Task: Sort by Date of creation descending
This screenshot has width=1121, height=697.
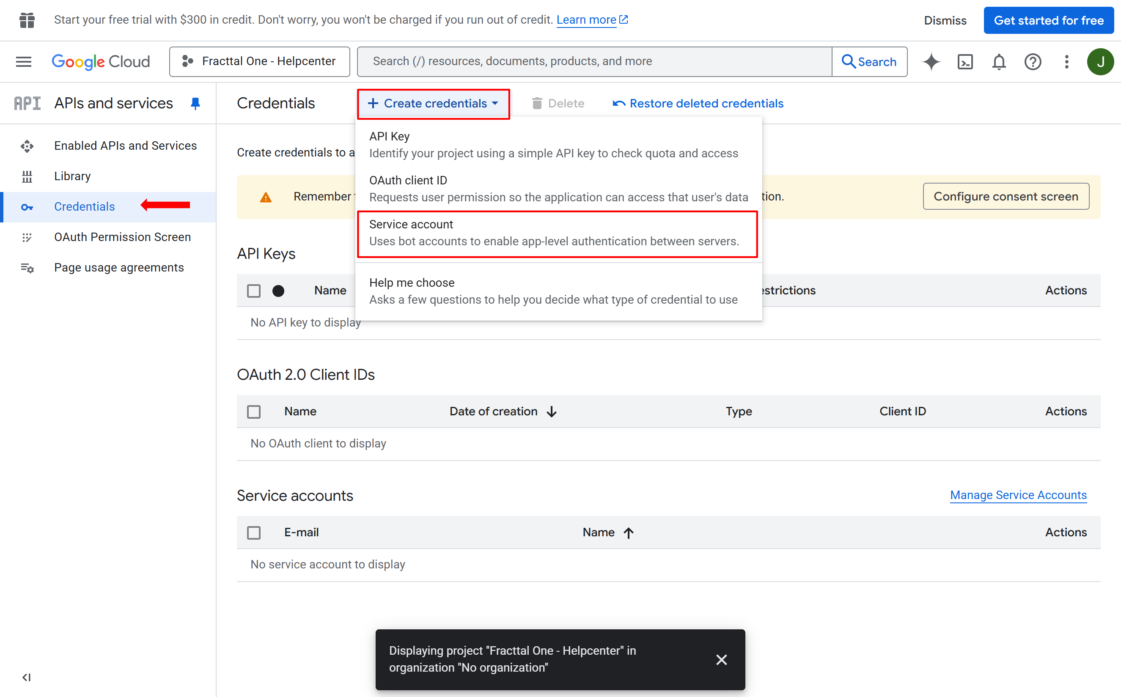Action: pyautogui.click(x=503, y=411)
